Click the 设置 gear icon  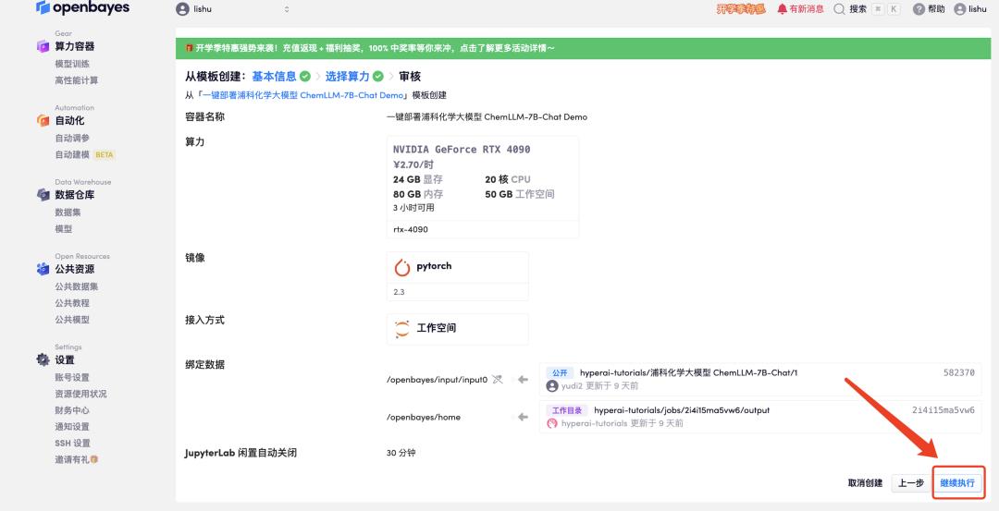(x=43, y=359)
